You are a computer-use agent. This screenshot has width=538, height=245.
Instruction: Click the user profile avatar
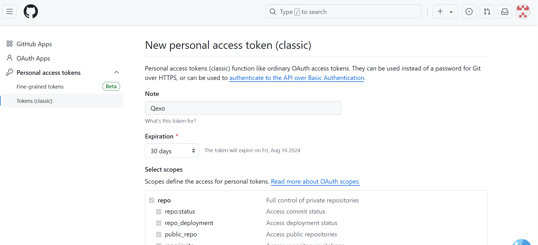[523, 12]
